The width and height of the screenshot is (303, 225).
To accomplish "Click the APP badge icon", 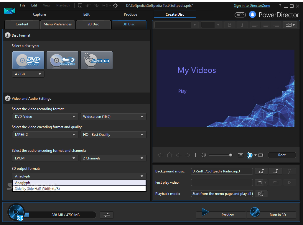I will pos(240,15).
